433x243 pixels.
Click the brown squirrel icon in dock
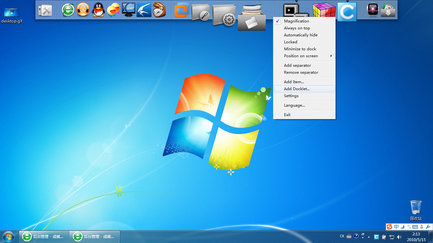[x=159, y=10]
